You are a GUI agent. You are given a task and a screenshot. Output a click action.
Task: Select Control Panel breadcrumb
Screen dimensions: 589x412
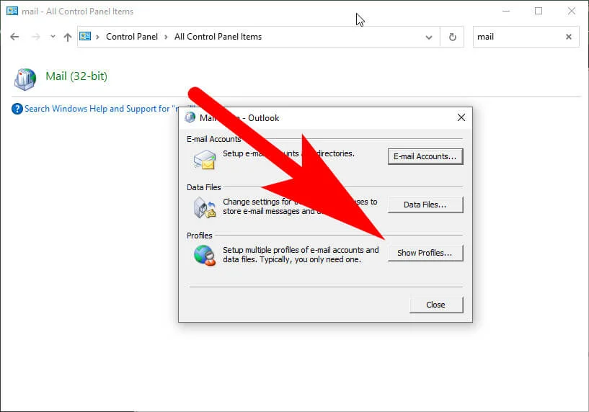coord(132,37)
